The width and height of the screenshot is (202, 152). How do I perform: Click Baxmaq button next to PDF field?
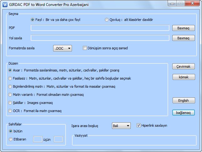click(x=184, y=28)
